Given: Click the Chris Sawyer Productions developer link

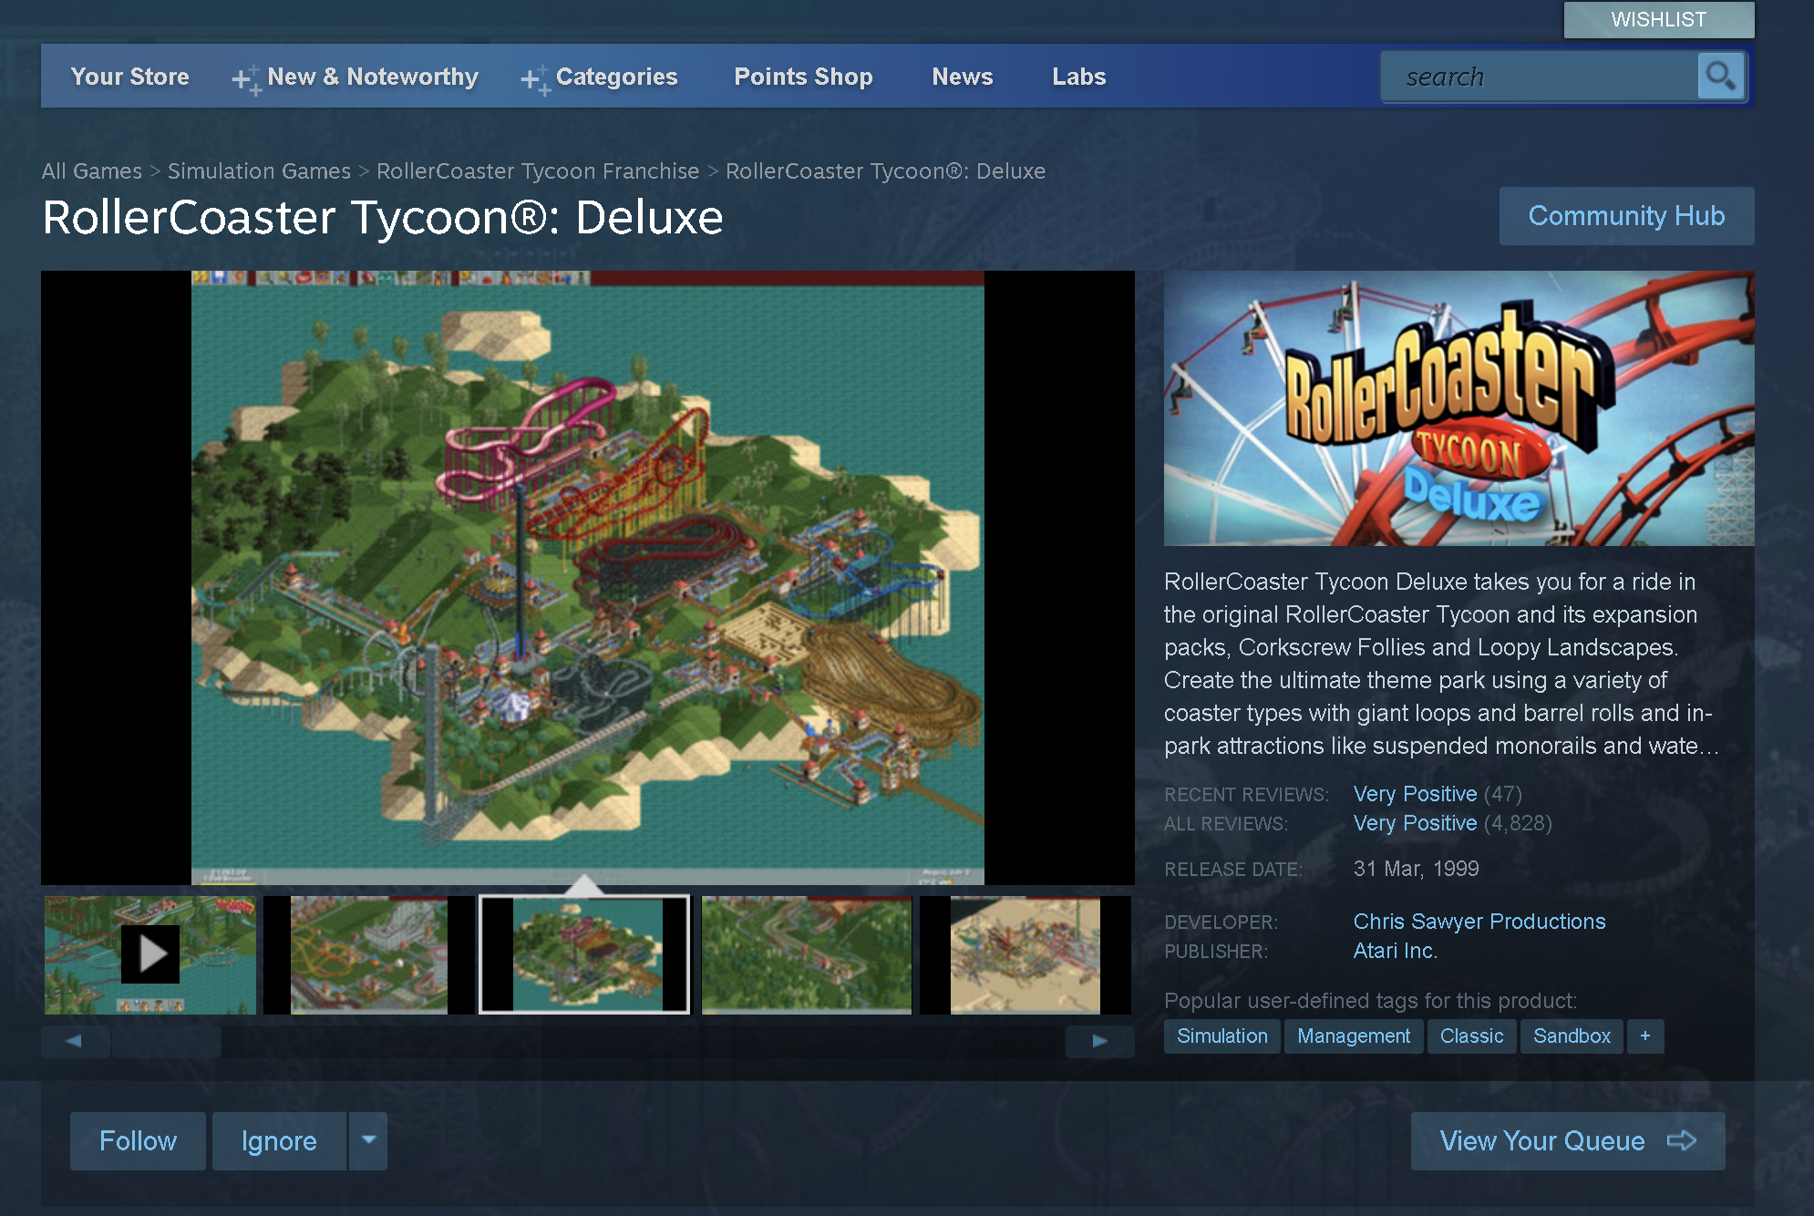Looking at the screenshot, I should (x=1479, y=922).
